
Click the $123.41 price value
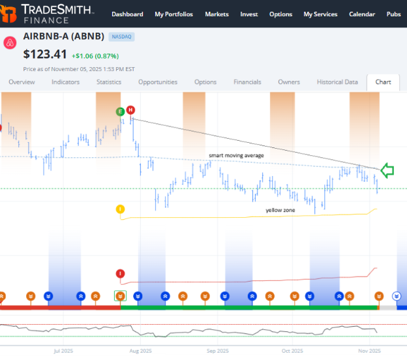point(45,54)
